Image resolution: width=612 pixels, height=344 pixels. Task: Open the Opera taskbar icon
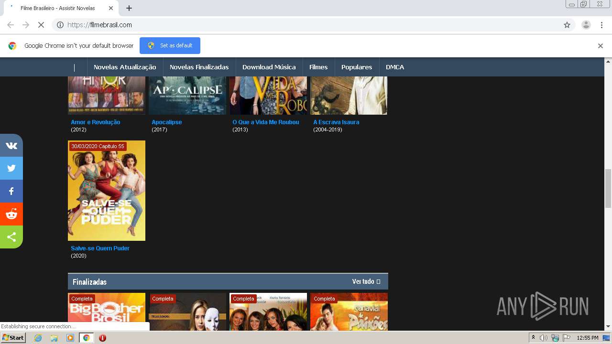click(x=102, y=338)
